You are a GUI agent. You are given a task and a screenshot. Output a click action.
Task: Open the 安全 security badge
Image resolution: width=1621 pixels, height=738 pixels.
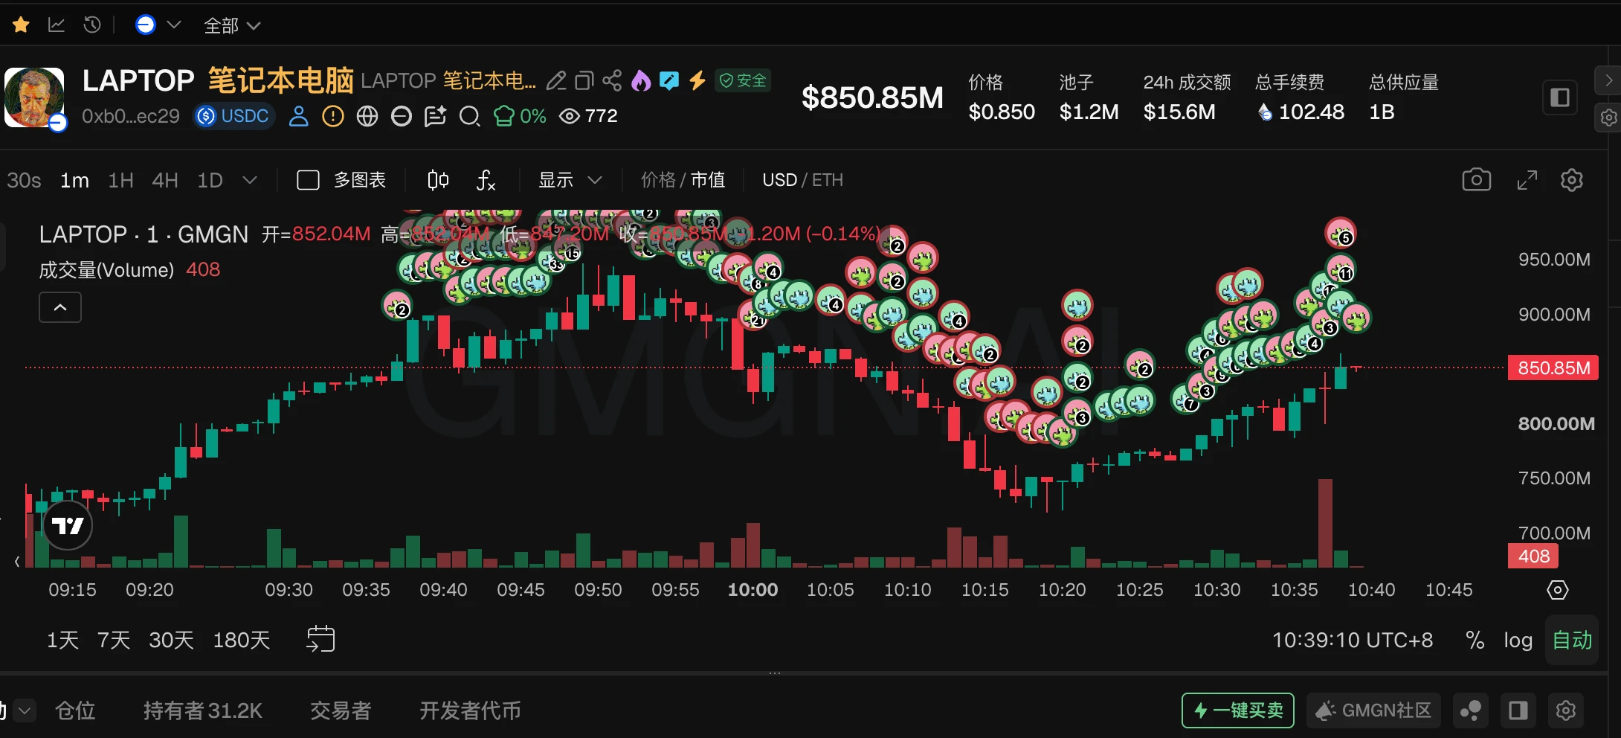pos(743,80)
